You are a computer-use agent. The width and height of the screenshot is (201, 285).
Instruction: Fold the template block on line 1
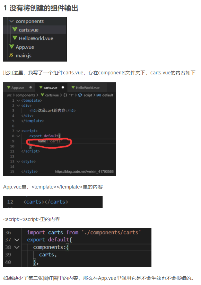(18, 100)
